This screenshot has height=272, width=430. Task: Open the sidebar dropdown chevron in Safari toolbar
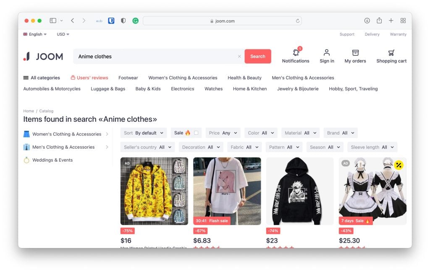pyautogui.click(x=61, y=21)
